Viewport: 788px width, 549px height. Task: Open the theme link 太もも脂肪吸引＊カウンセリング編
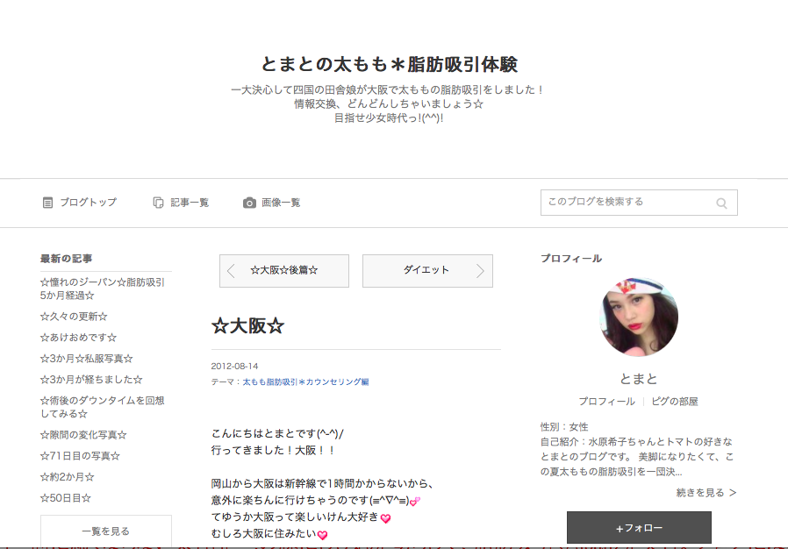[305, 382]
